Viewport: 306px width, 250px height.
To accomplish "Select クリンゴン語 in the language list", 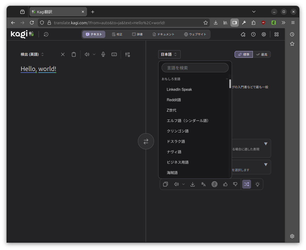I will 178,131.
